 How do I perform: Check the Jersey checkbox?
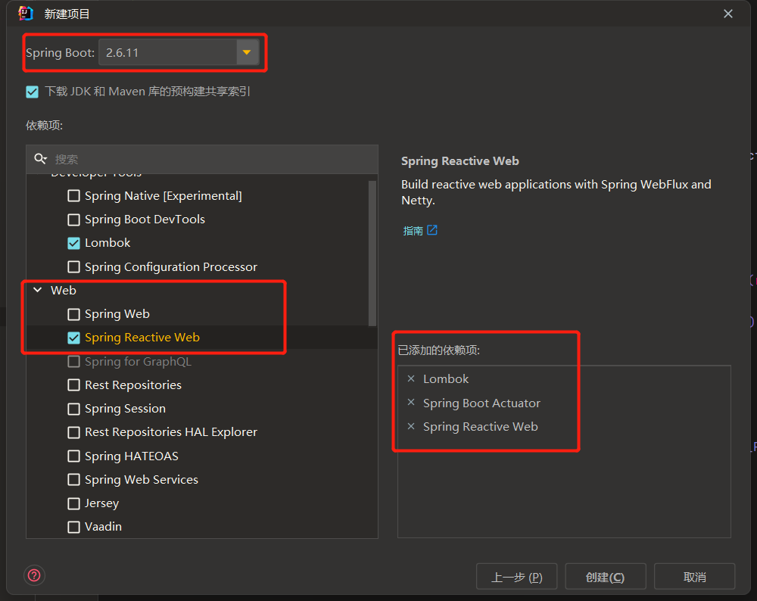(74, 503)
